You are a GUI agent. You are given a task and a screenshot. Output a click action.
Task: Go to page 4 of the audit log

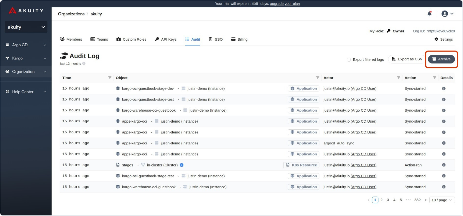coord(394,200)
